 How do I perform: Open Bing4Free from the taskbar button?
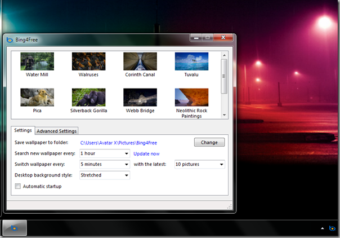[x=14, y=228]
